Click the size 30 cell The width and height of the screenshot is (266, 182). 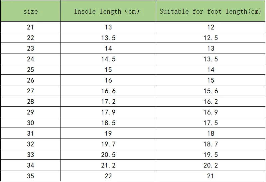pyautogui.click(x=30, y=123)
